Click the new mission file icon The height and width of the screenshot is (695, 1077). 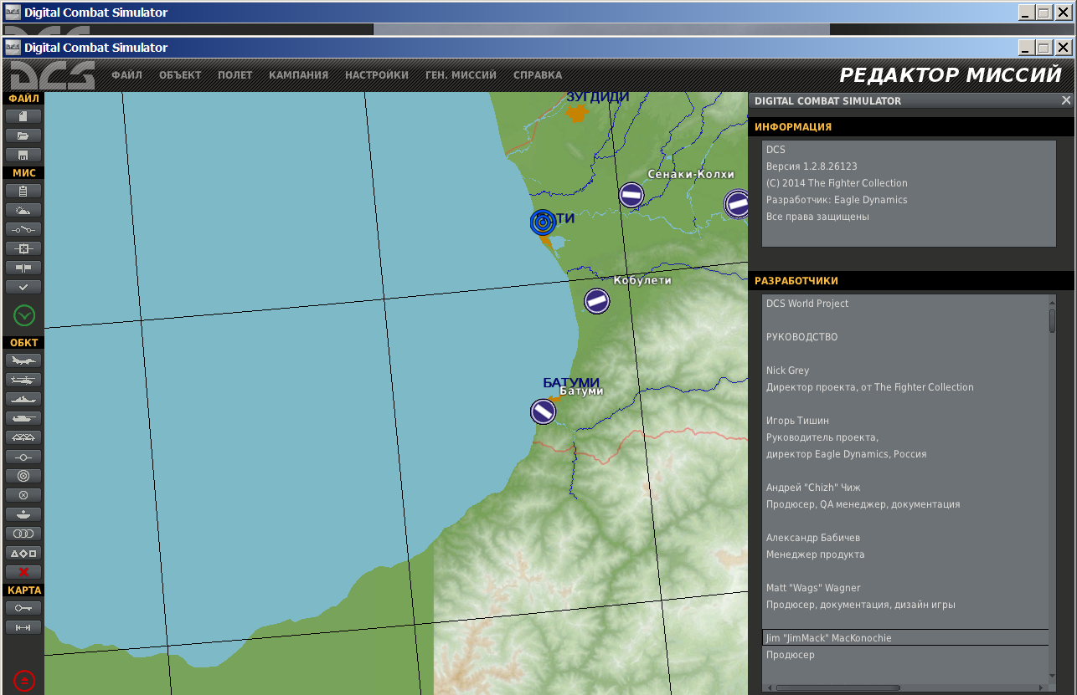click(23, 115)
